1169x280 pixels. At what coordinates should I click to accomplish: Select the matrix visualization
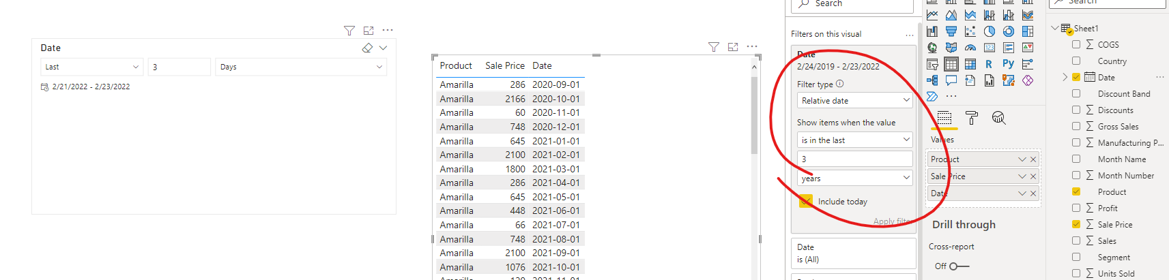pos(970,64)
